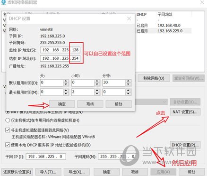The width and height of the screenshot is (207, 176).
Task: Increase maximum lease days value
Action: [x=66, y=91]
